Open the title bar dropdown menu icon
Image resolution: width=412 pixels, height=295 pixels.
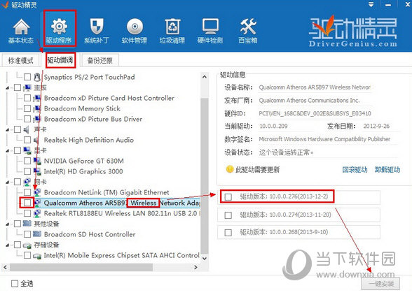coord(371,4)
